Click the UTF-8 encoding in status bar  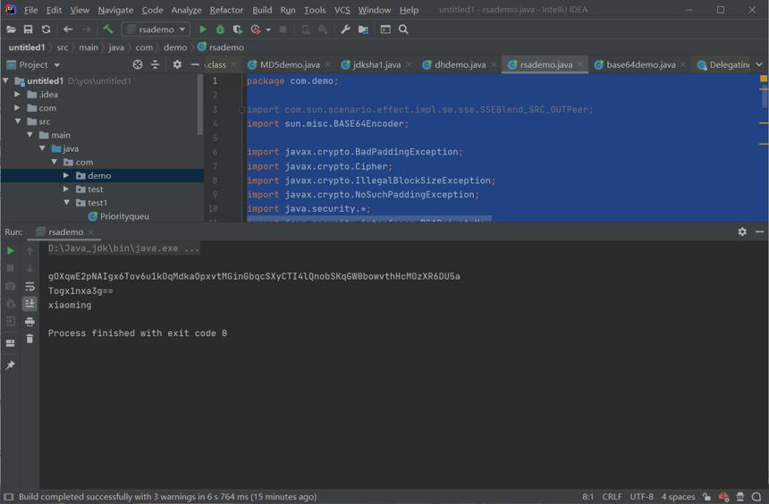pyautogui.click(x=641, y=497)
